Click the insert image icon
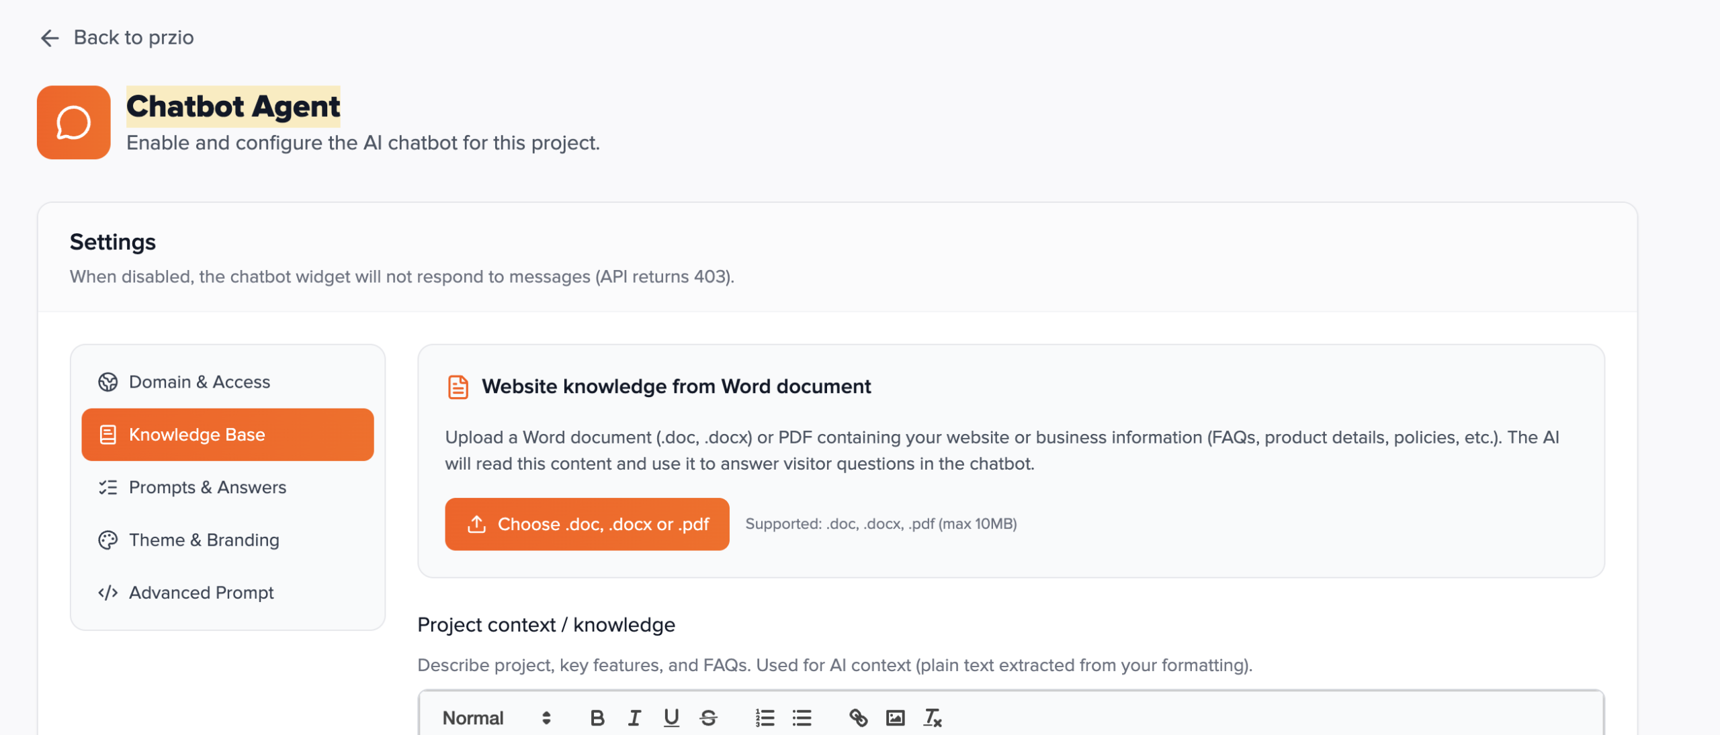Screen dimensions: 1720x735 (x=895, y=718)
